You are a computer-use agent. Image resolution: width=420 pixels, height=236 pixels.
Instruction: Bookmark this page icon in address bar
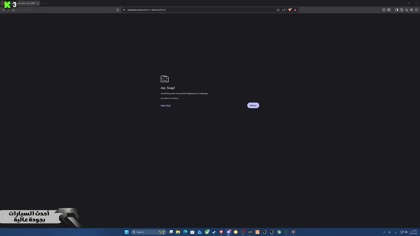pos(117,10)
